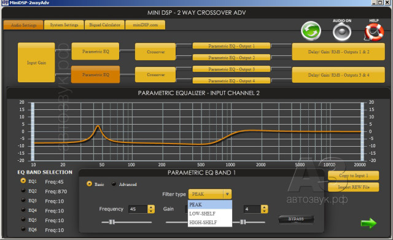Open Delay/Gain/RMS Outputs 1 & 2 block
Screen dimensions: 393x240
tap(338, 52)
